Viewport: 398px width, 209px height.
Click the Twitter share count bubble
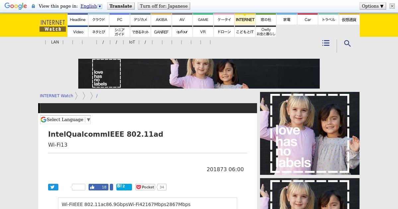click(78, 187)
